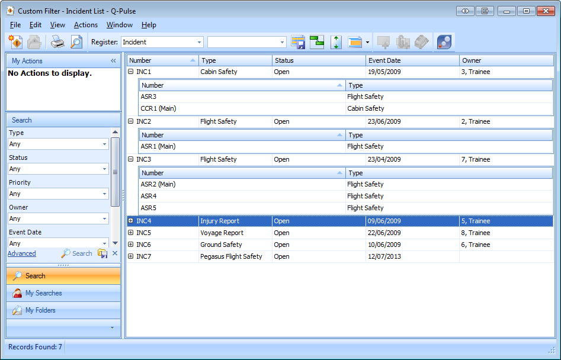
Task: Open the Help menu
Action: 149,25
